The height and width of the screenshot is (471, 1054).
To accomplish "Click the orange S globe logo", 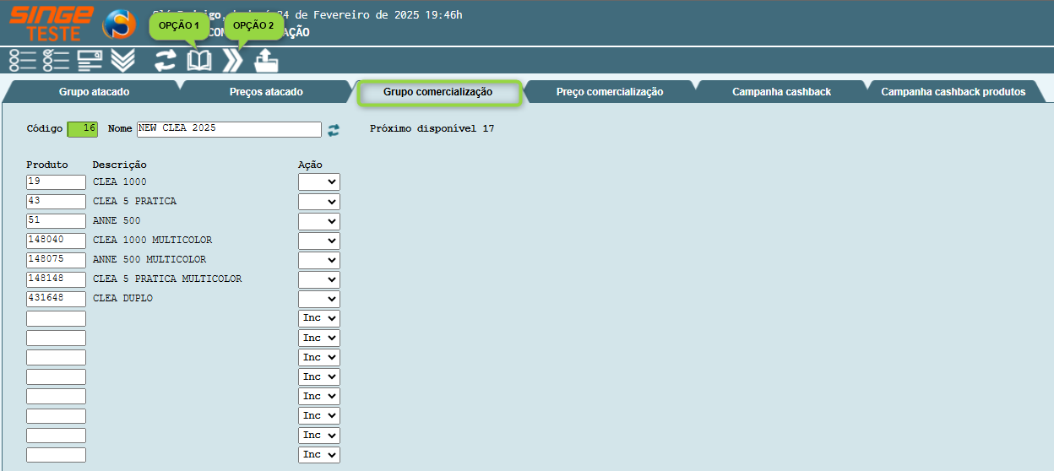I will (x=119, y=24).
